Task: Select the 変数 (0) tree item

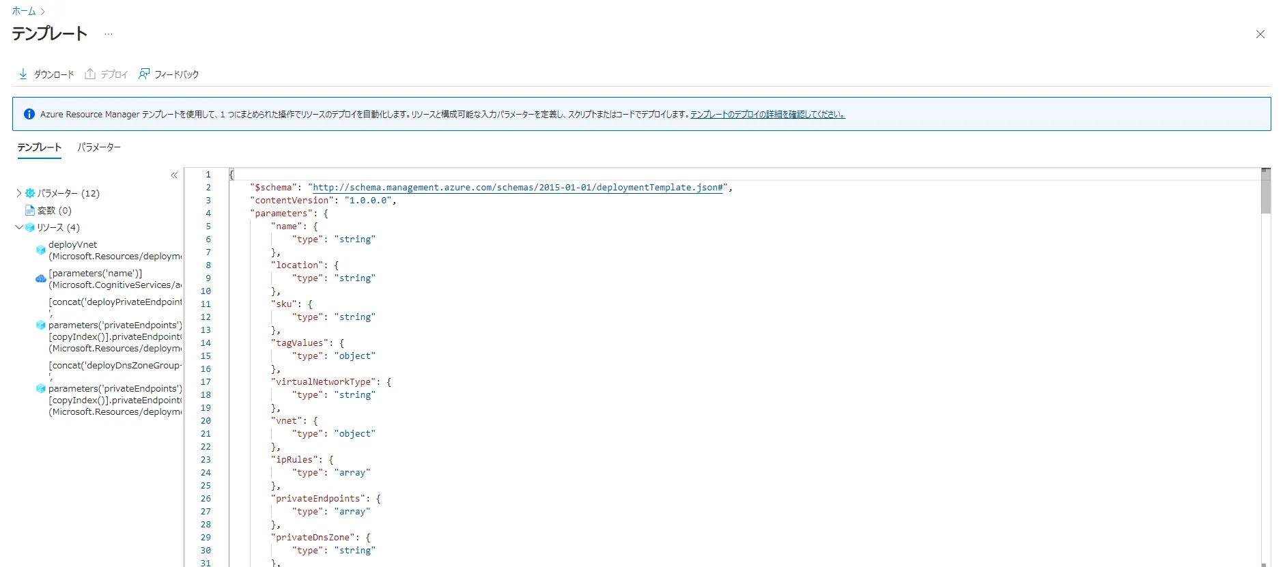Action: coord(55,210)
